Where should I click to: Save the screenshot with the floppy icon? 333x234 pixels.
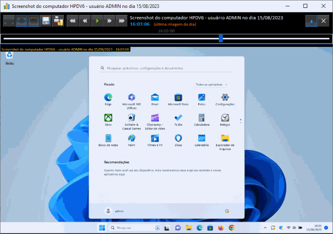pyautogui.click(x=46, y=21)
